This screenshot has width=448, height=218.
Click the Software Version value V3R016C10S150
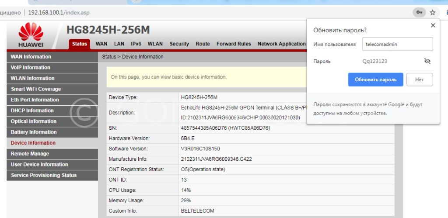pyautogui.click(x=200, y=149)
